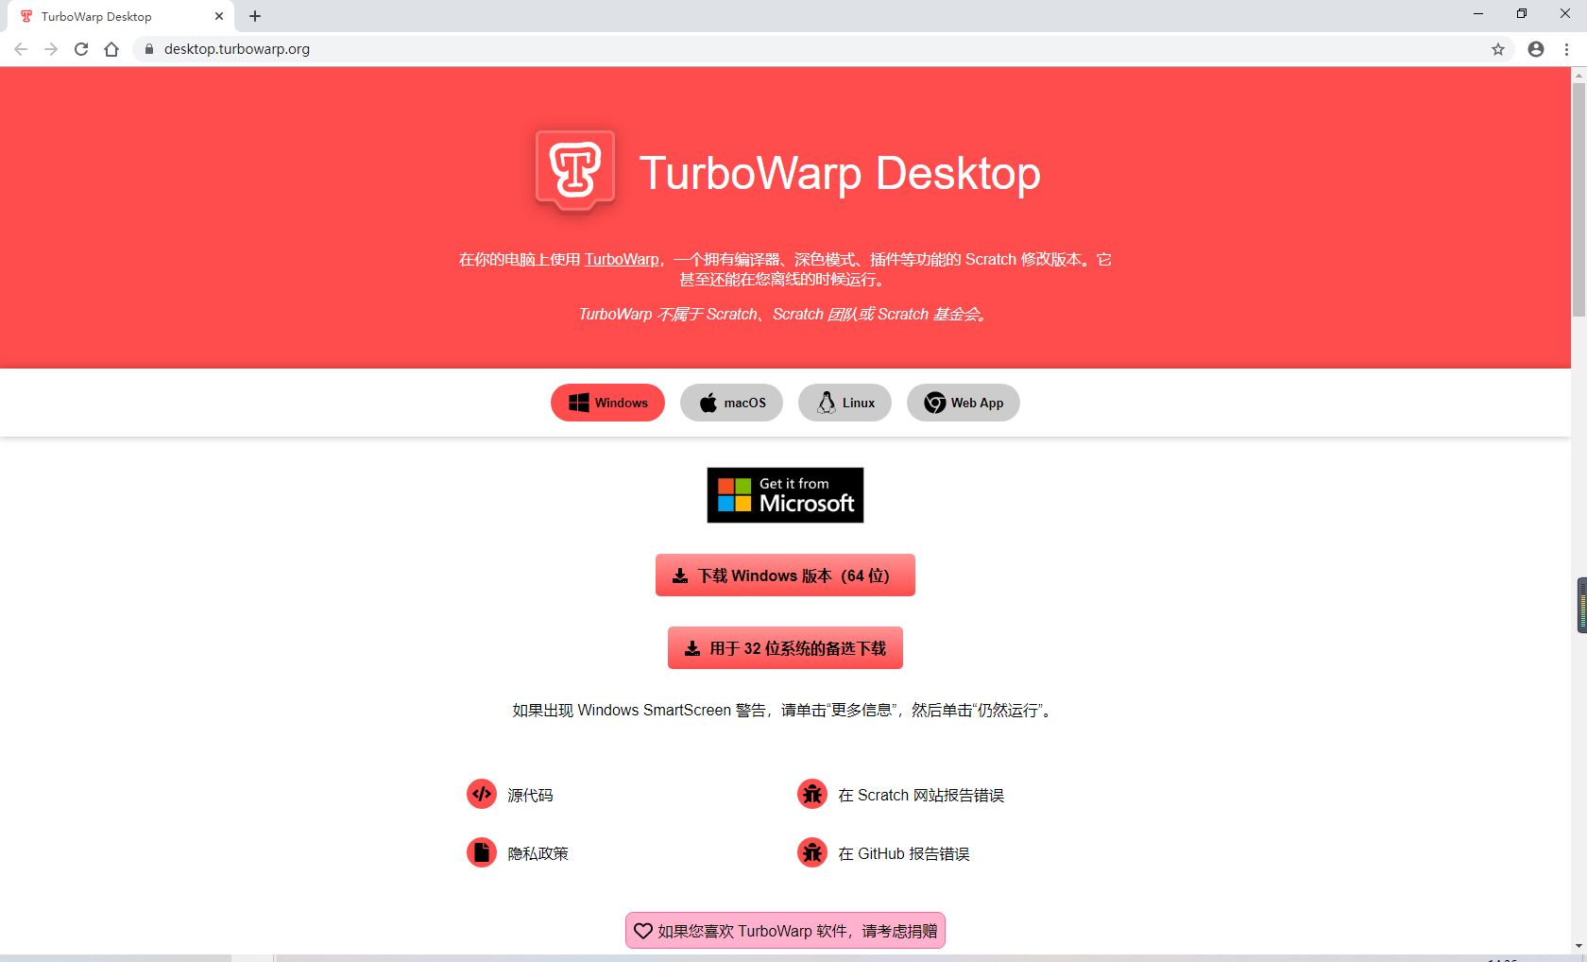Viewport: 1587px width, 962px height.
Task: Download the Windows 64-bit version
Action: coord(785,575)
